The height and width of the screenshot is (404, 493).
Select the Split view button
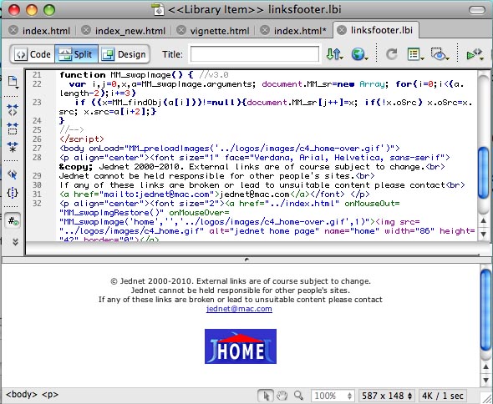click(76, 54)
